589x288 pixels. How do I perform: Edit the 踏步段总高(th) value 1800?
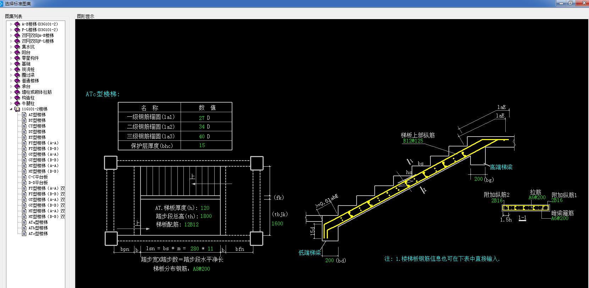(x=206, y=216)
